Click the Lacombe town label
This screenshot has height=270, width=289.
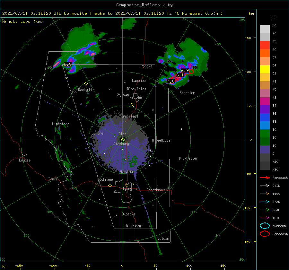point(139,81)
